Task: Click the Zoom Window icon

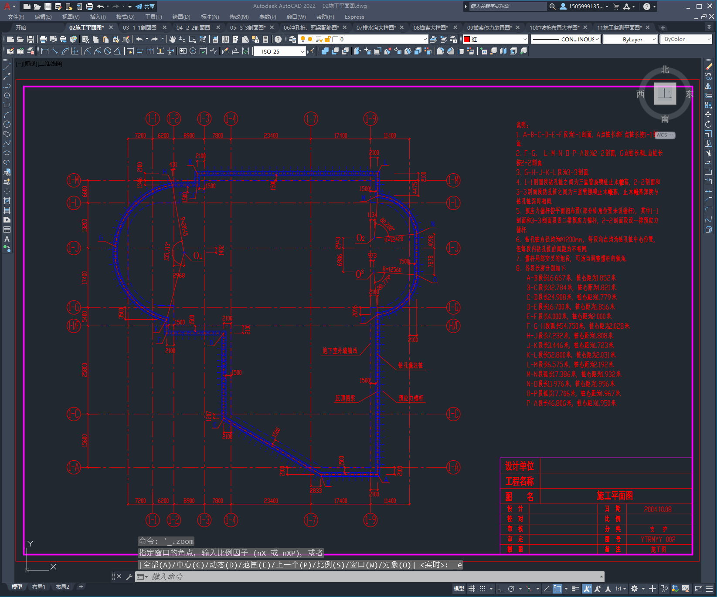Action: (192, 39)
